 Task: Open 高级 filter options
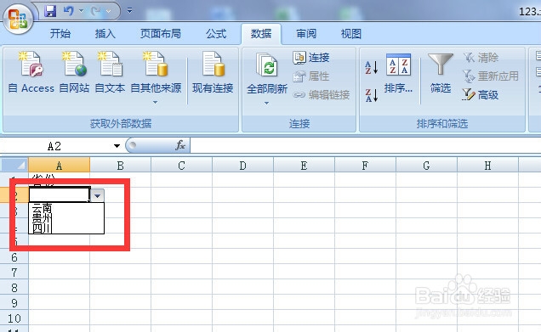pyautogui.click(x=480, y=94)
